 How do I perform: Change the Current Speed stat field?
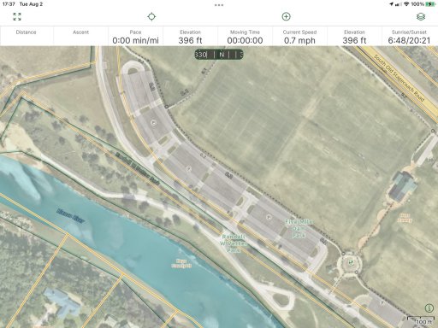pyautogui.click(x=299, y=36)
